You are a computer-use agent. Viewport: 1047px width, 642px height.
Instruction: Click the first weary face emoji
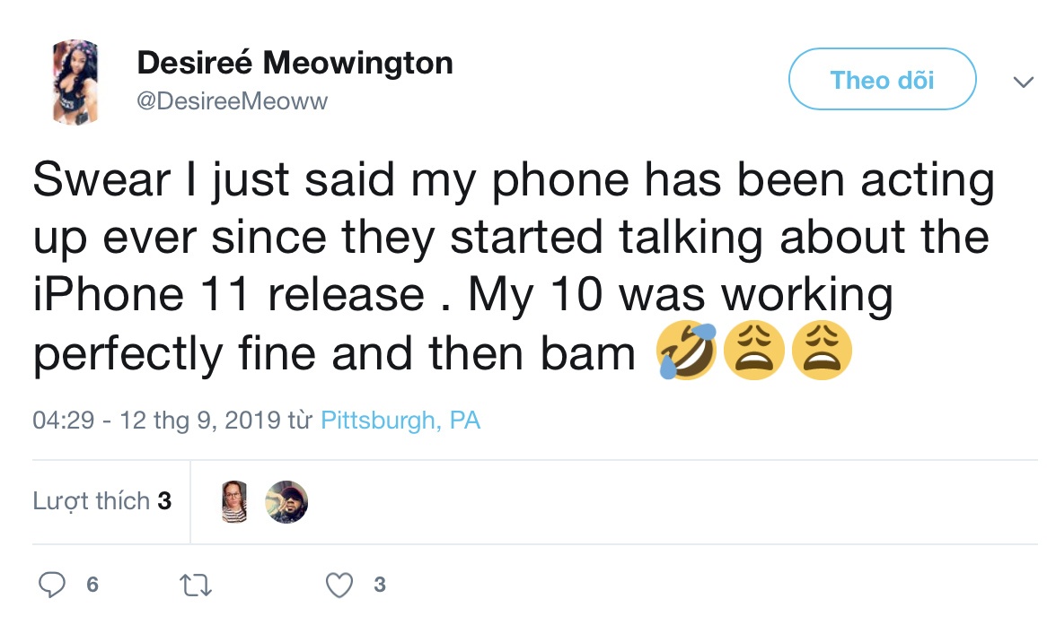(x=754, y=350)
